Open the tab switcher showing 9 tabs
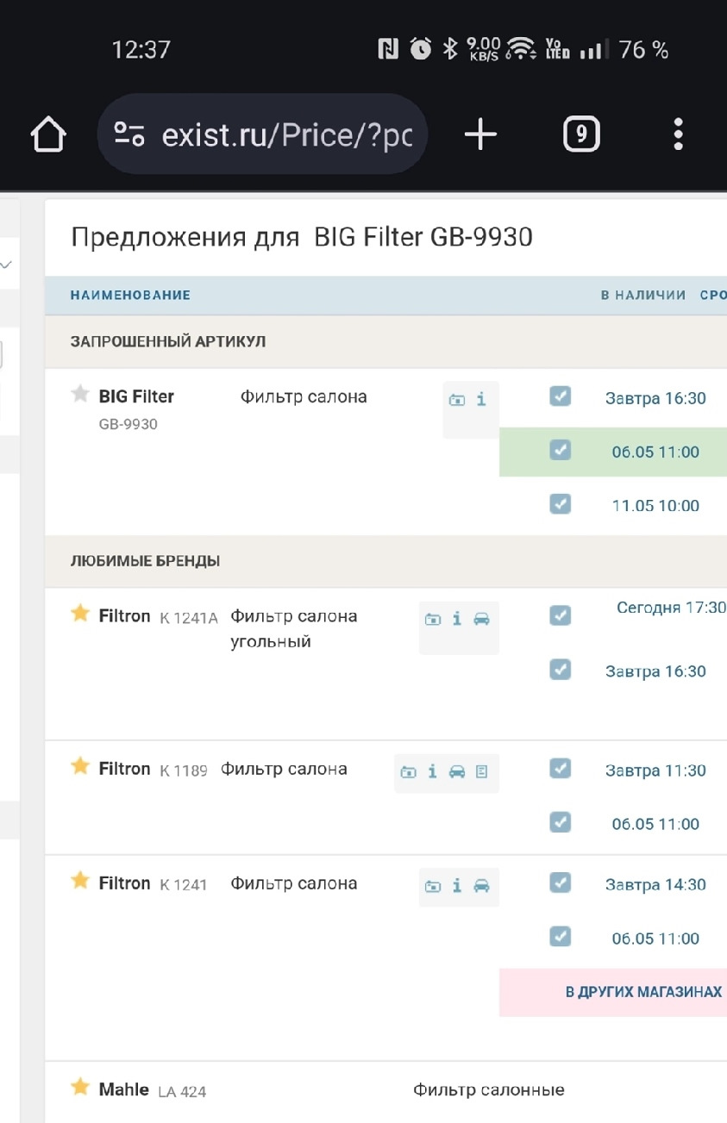 (581, 134)
